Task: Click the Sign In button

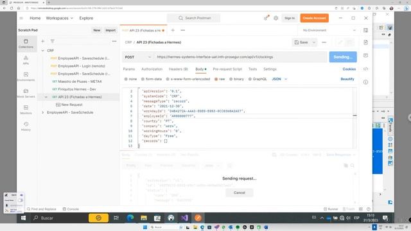Action: point(290,18)
